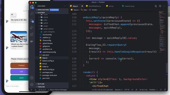The image size is (170, 95).
Task: Click the feedback icon in status bar
Action: (x=161, y=90)
